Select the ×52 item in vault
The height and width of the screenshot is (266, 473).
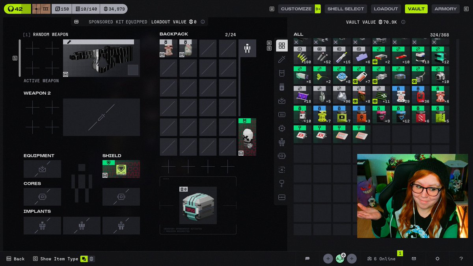322,56
